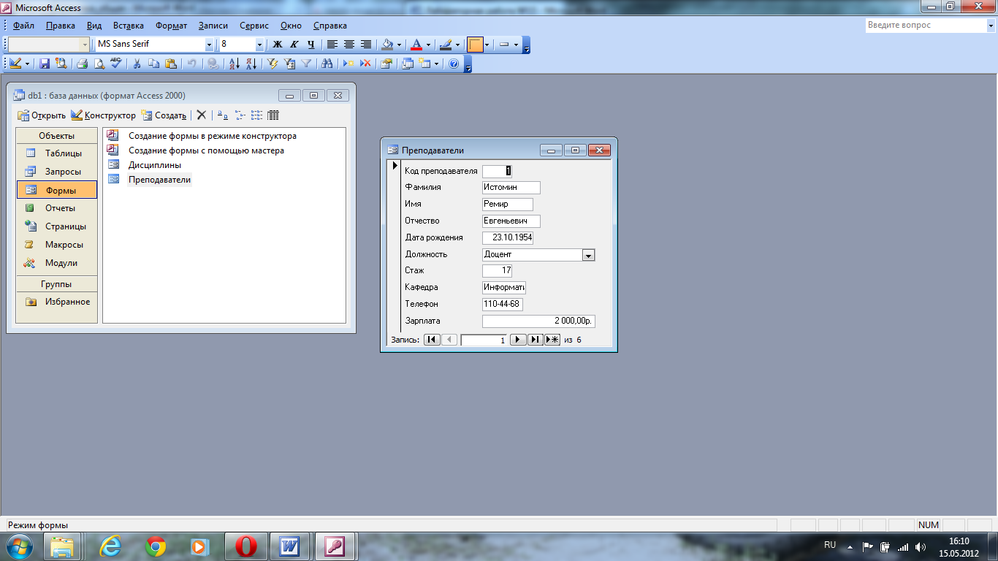Open the Правка menu

point(60,26)
